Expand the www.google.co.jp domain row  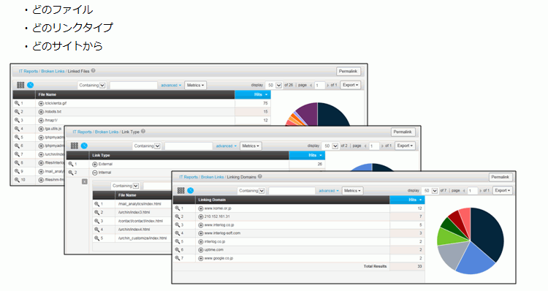(x=201, y=259)
